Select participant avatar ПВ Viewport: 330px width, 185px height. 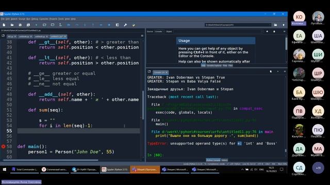click(x=299, y=111)
